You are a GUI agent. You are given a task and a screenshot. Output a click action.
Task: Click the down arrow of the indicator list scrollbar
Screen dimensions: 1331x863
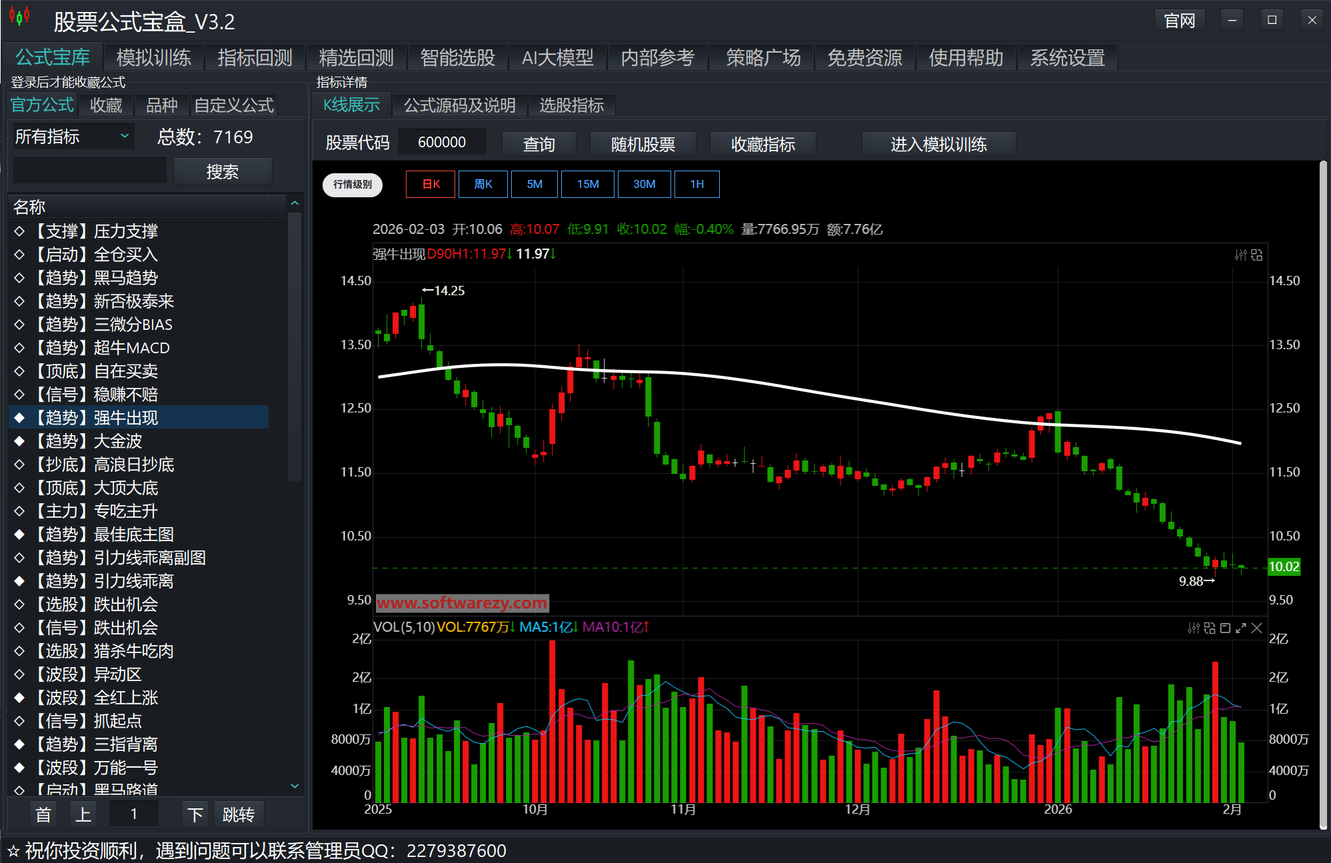294,786
